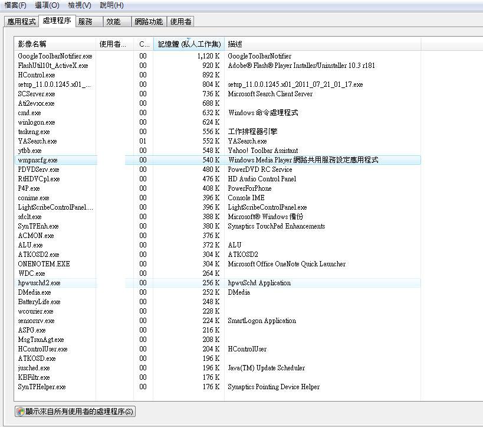Select the SynTPHelper.exe process row
This screenshot has height=427, width=483.
pos(42,387)
